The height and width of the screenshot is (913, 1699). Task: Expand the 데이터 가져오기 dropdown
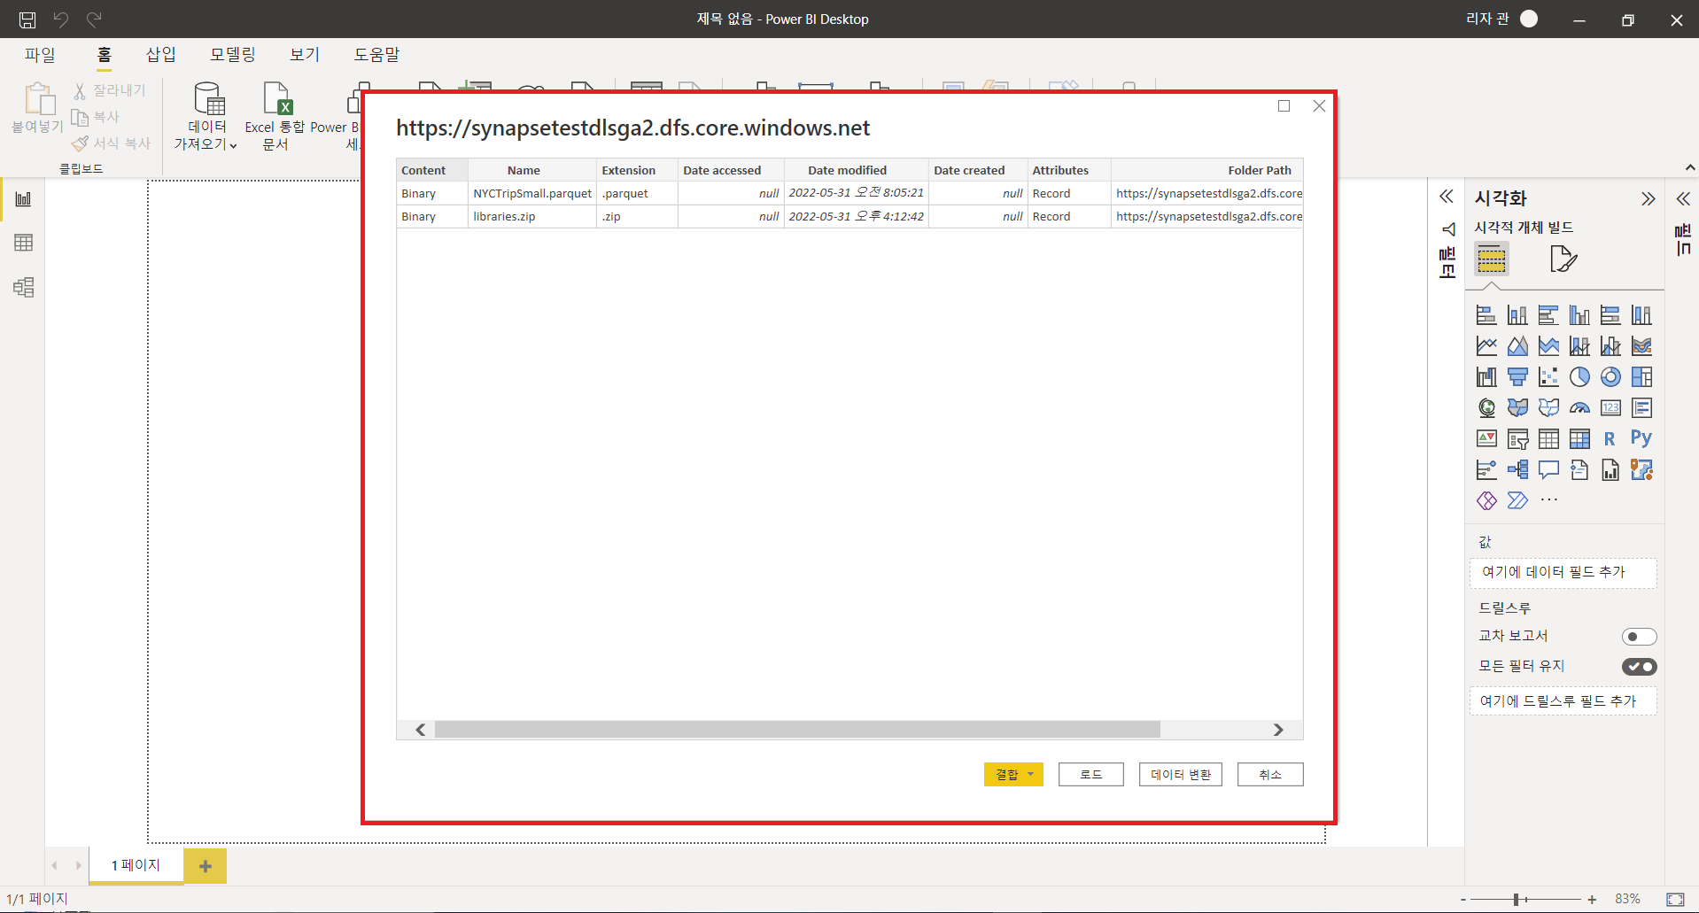pos(207,117)
